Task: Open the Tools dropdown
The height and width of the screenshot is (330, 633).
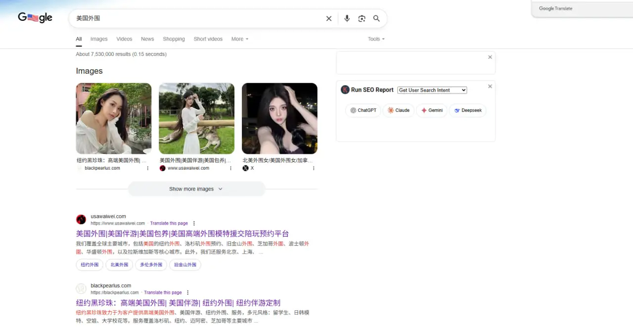Action: pos(376,39)
